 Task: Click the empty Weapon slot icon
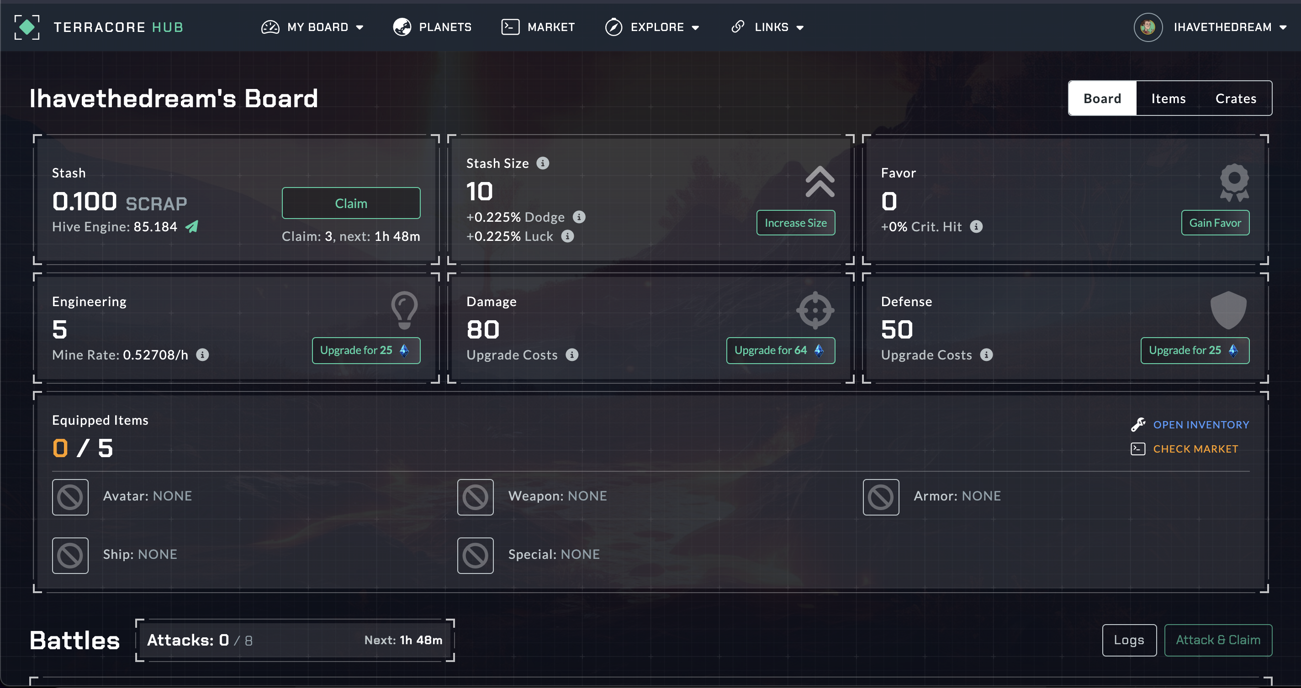(475, 497)
